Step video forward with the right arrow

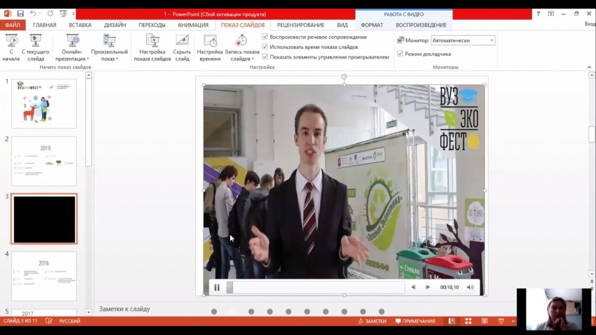tap(427, 287)
